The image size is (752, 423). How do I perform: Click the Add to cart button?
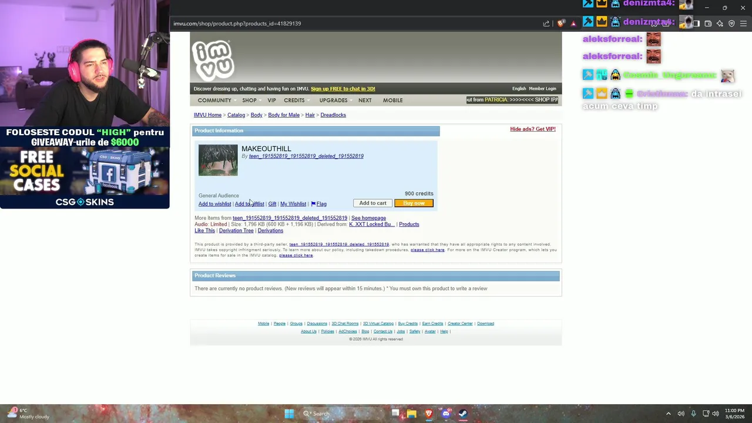(373, 203)
